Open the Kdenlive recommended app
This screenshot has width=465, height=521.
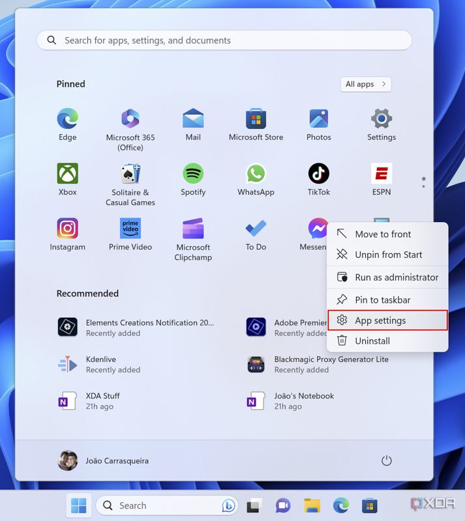[x=100, y=364]
